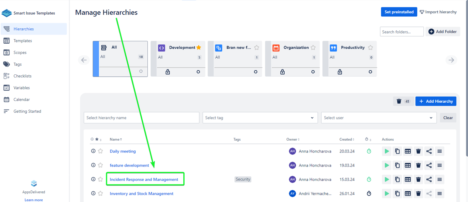This screenshot has width=468, height=202.
Task: Expand the Select tag dropdown
Action: (260, 118)
